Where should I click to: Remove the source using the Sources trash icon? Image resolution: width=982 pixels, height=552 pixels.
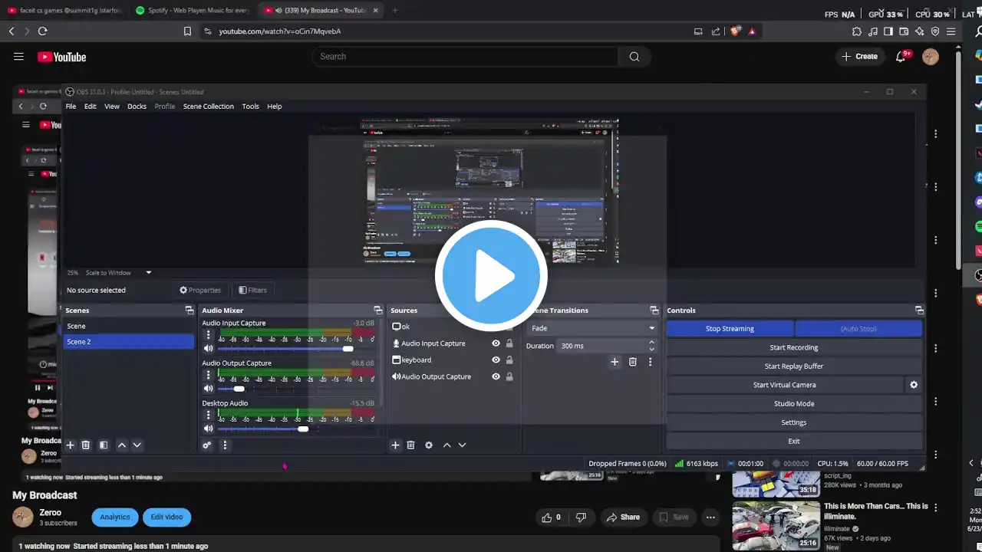[411, 445]
